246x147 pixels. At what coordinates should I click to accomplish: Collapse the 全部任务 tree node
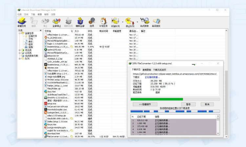pos(20,33)
